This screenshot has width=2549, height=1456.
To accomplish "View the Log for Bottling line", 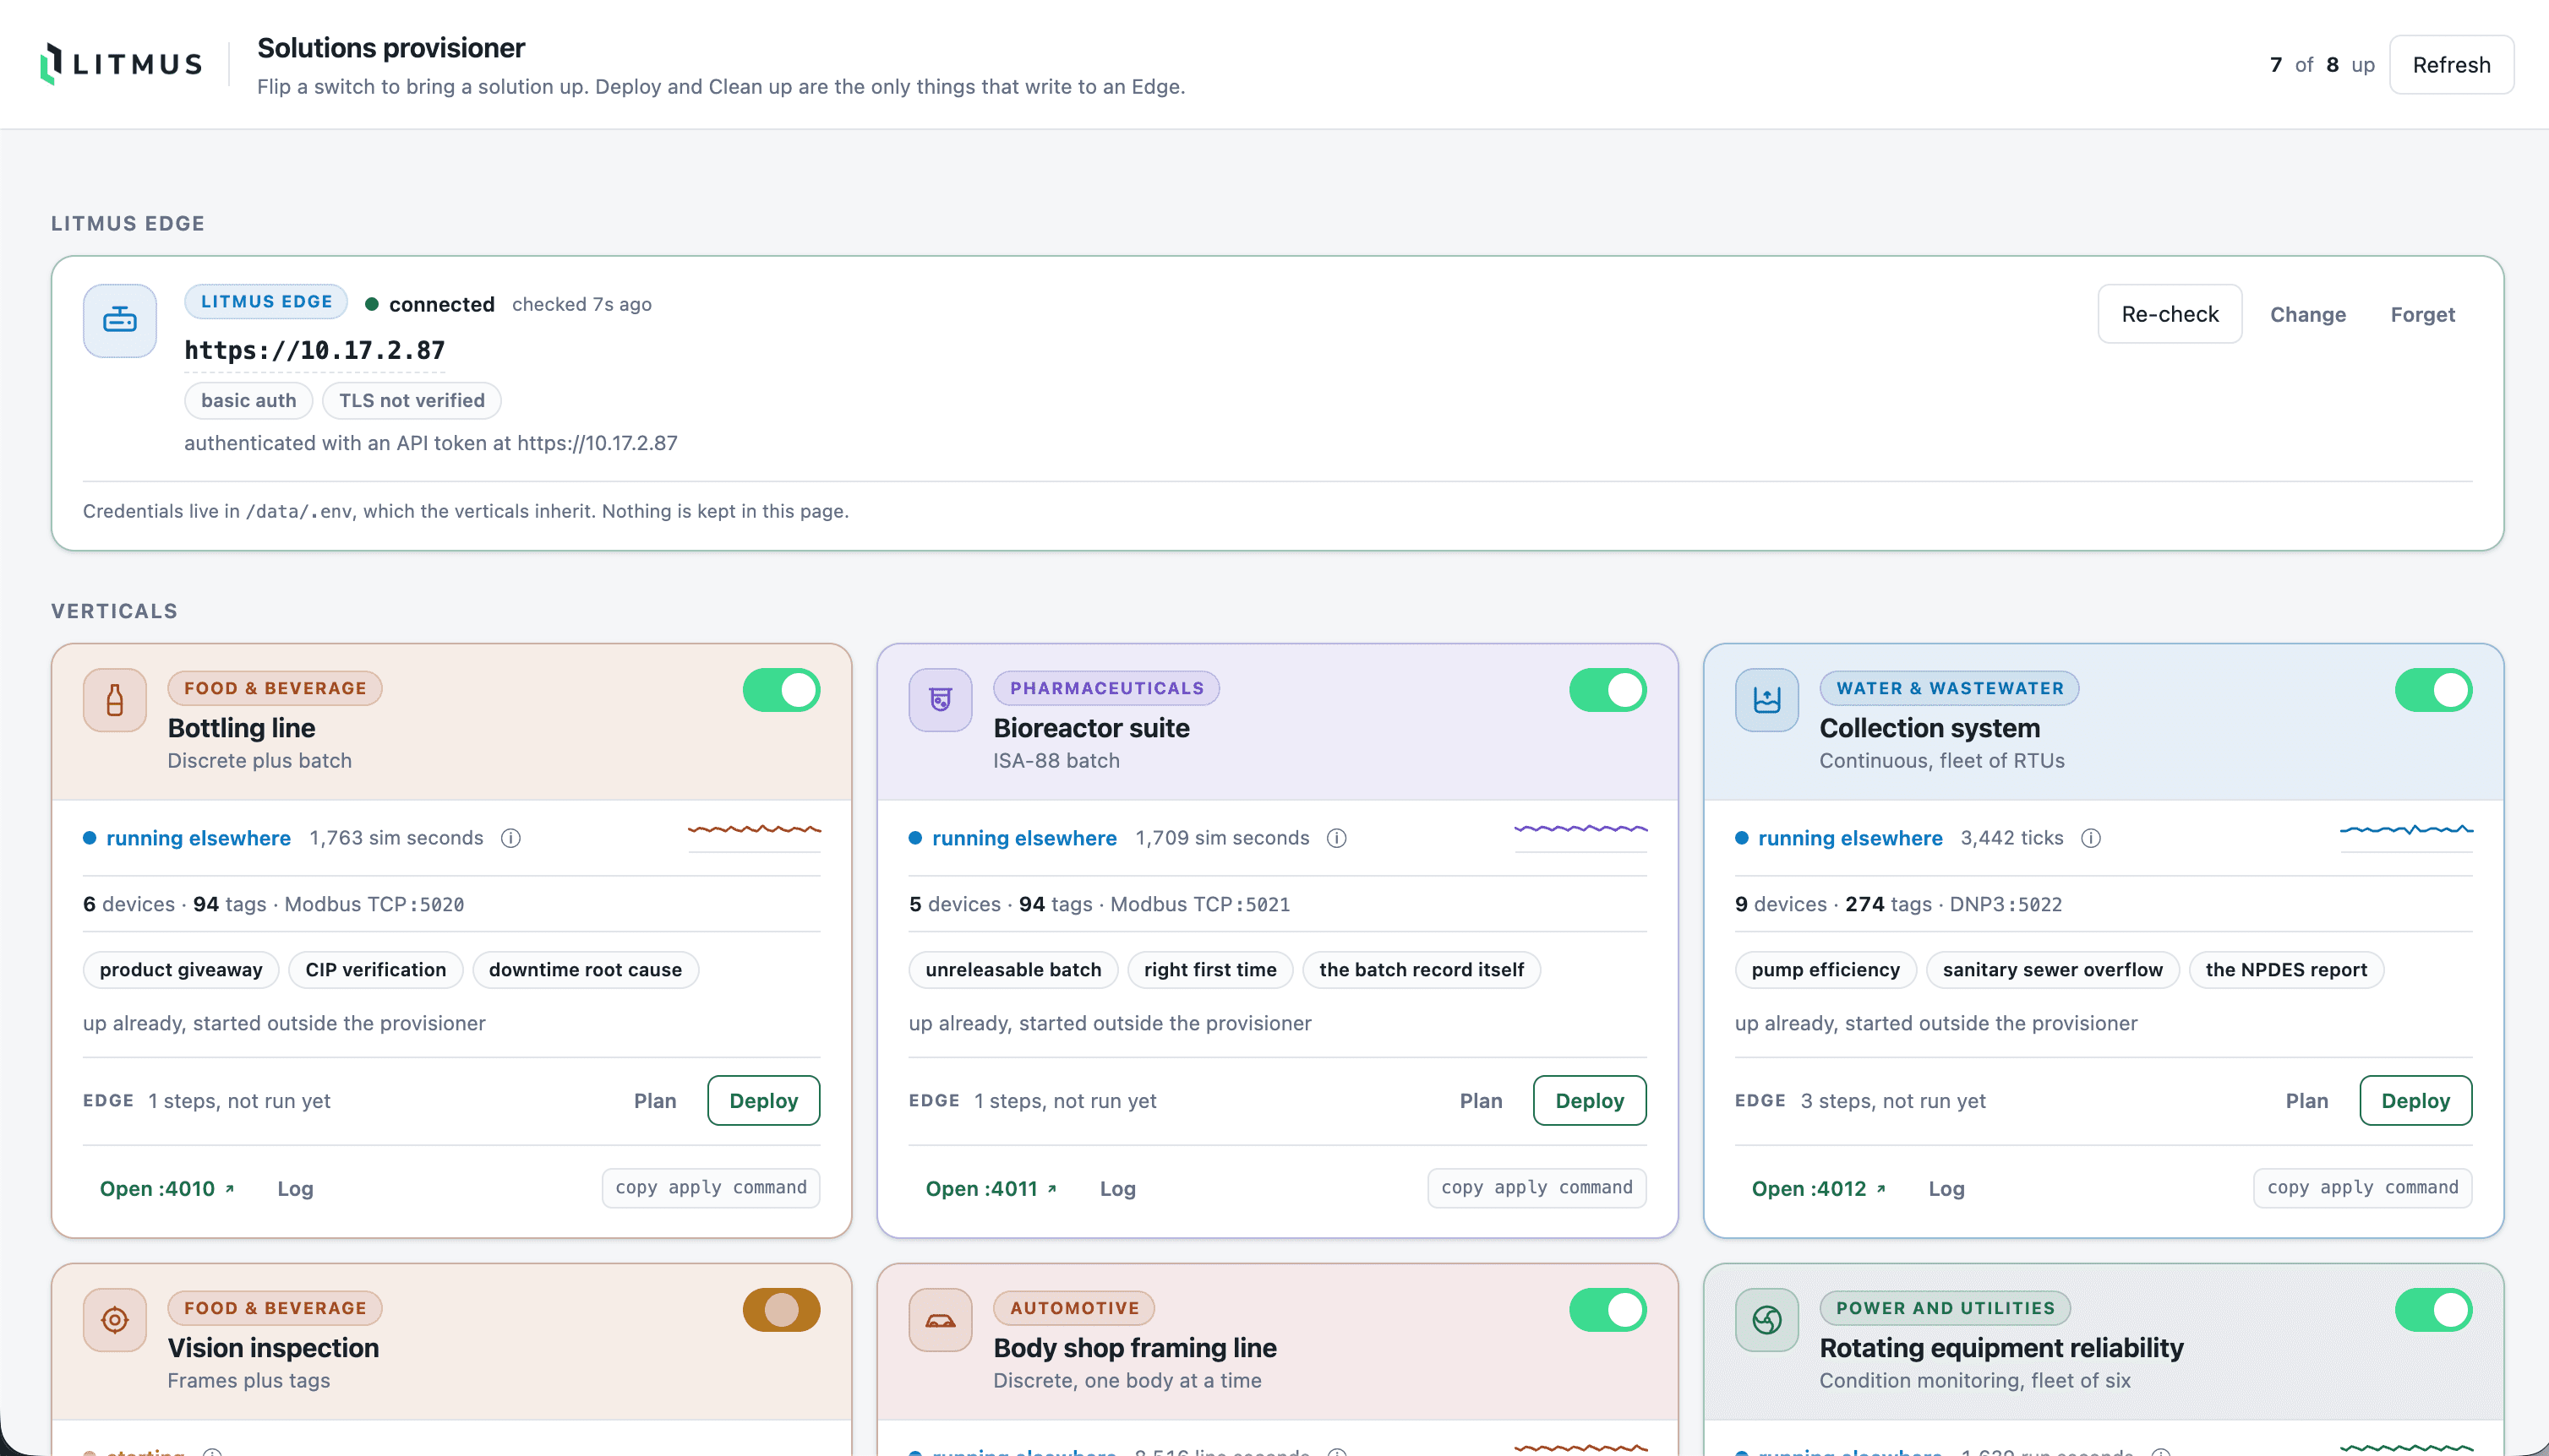I will point(295,1188).
